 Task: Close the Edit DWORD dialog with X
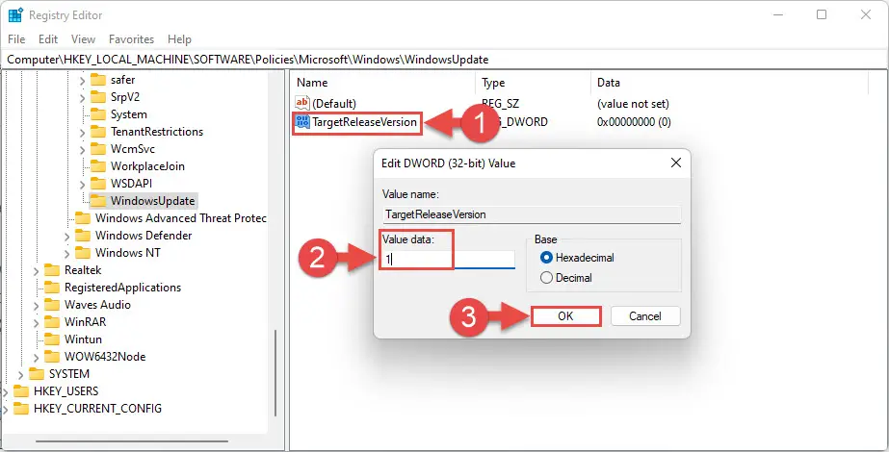click(676, 163)
